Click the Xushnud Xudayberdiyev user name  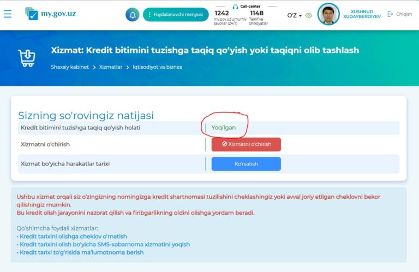[362, 14]
